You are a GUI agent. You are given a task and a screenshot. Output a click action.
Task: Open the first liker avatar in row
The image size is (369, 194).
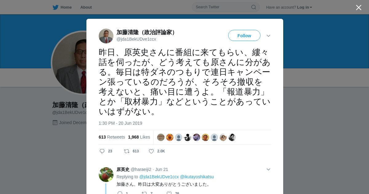click(161, 137)
